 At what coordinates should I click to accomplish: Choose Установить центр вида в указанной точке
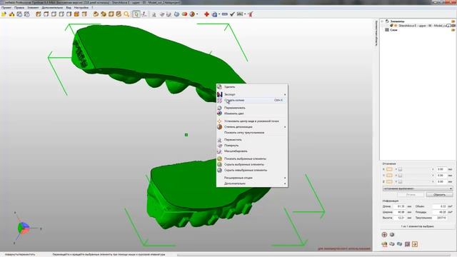coord(252,121)
